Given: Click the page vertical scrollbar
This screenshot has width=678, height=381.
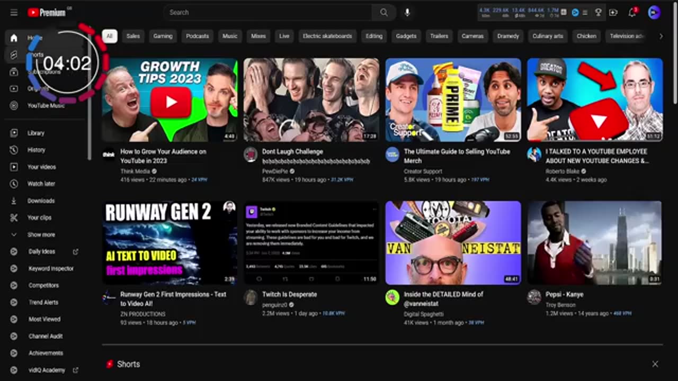Looking at the screenshot, I should pyautogui.click(x=675, y=53).
